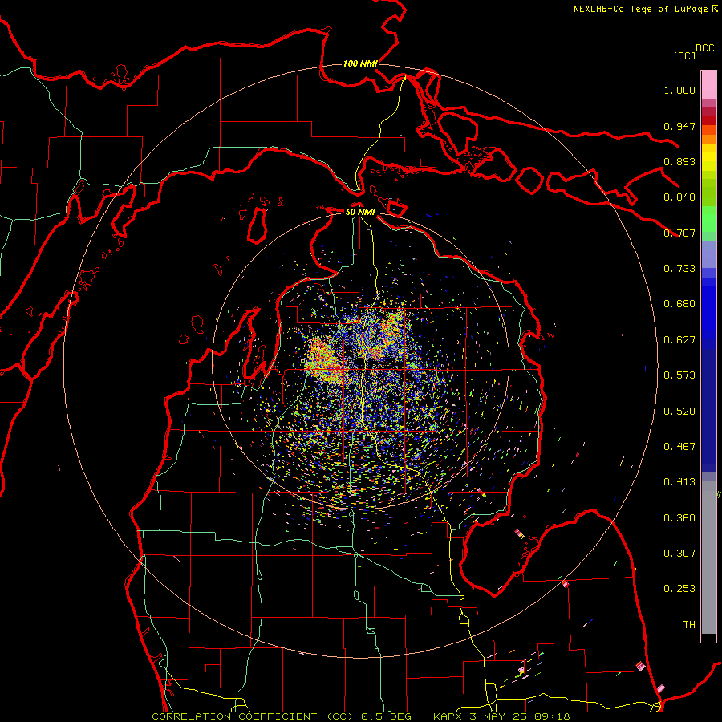Select the 0.893 scale value
Image resolution: width=722 pixels, height=722 pixels.
coord(679,161)
